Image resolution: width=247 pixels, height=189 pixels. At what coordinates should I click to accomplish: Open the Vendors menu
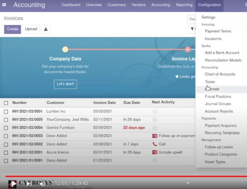coord(139,5)
